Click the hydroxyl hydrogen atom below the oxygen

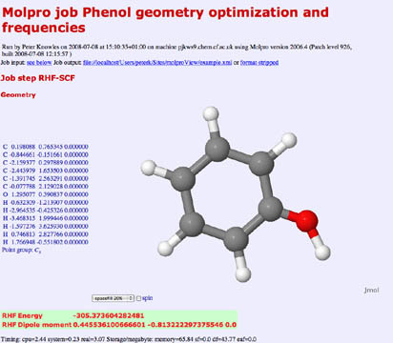[x=322, y=252]
